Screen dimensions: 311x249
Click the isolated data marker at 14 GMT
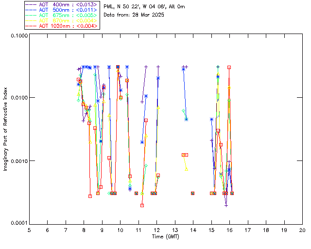pyautogui.click(x=192, y=194)
